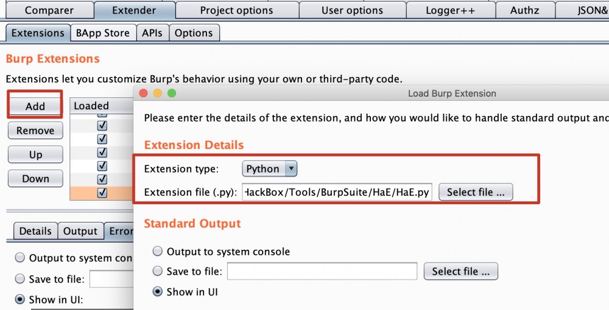Screen dimensions: 609x310
Task: Move extension Up in the list
Action: click(x=35, y=154)
